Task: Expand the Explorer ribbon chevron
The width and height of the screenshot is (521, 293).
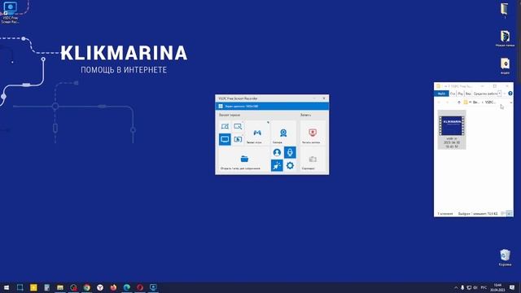Action: pos(505,94)
